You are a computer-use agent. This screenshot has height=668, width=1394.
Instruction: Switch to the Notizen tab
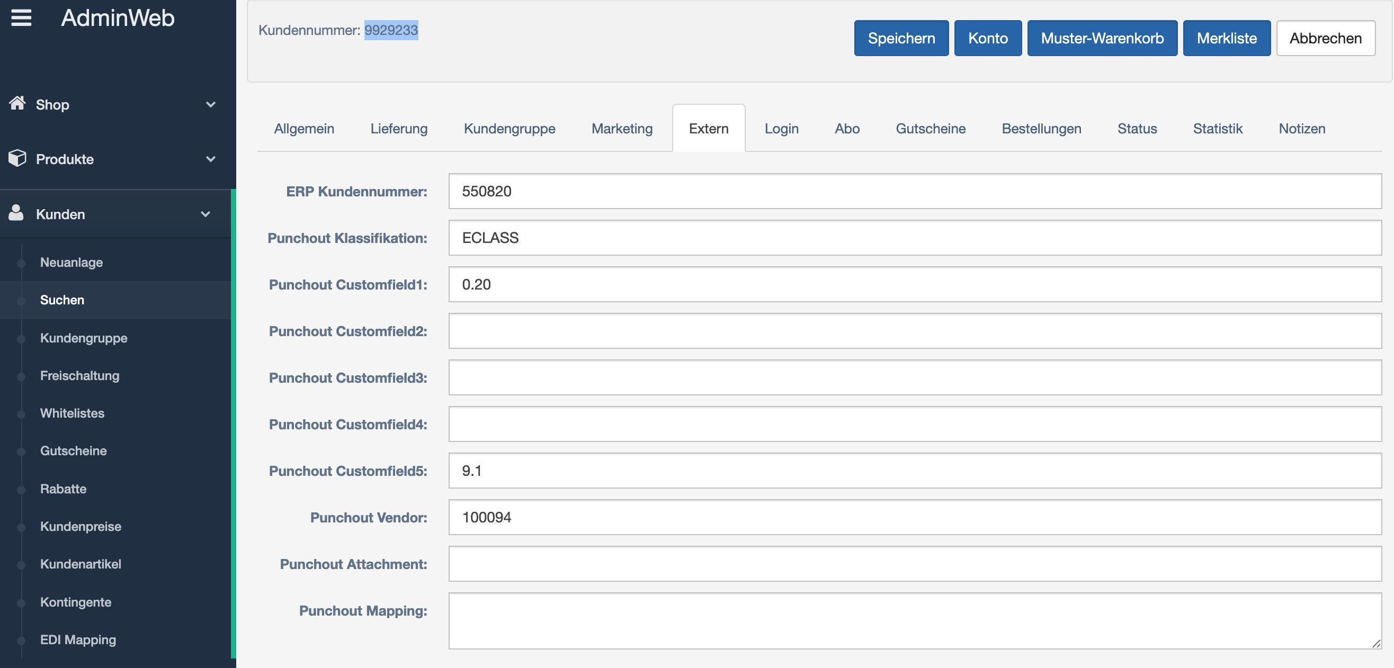point(1301,129)
